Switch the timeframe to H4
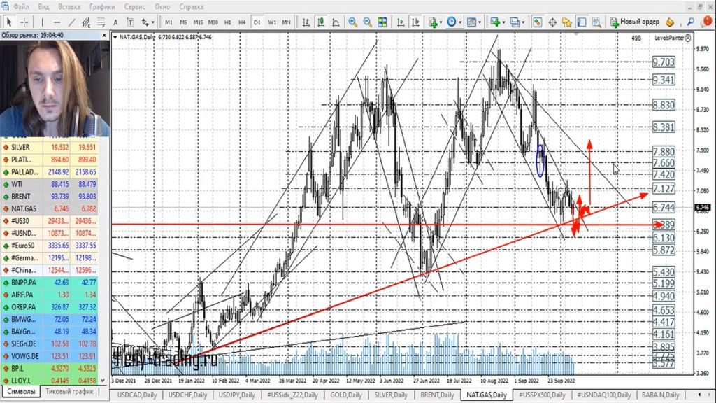The image size is (716, 403). click(x=242, y=22)
